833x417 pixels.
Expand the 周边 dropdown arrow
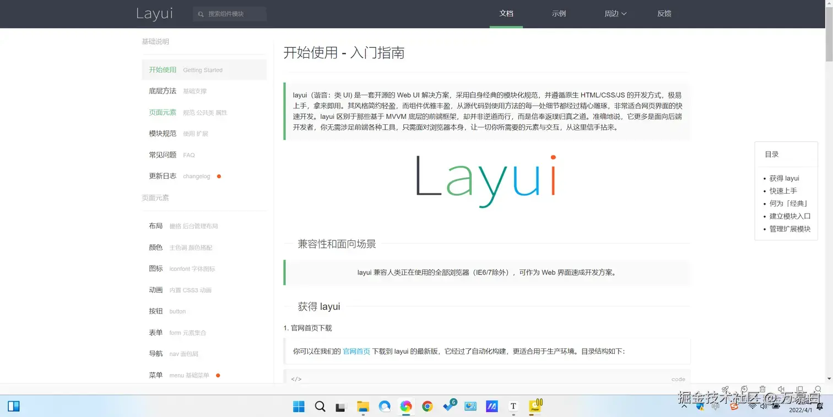pos(624,14)
